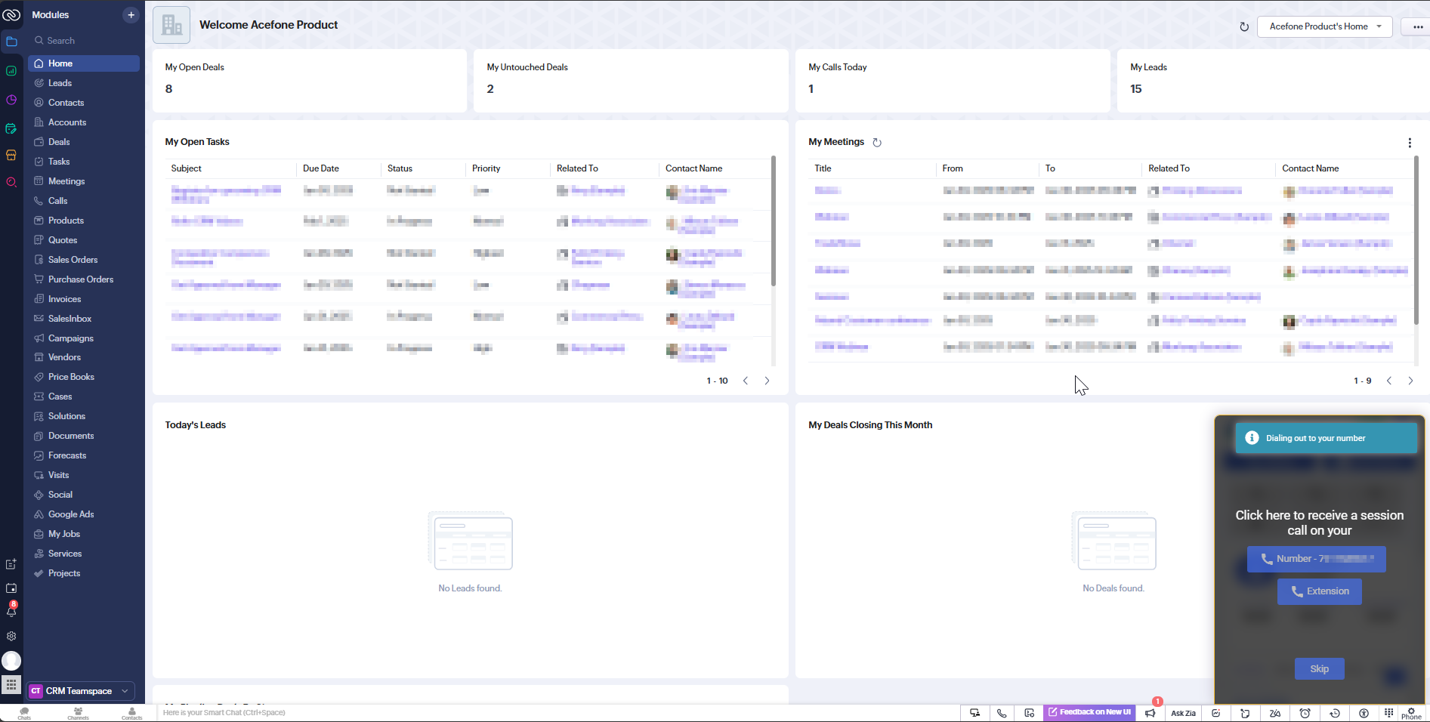Click the Contact Name header in My Meetings
1430x722 pixels.
pyautogui.click(x=1310, y=168)
